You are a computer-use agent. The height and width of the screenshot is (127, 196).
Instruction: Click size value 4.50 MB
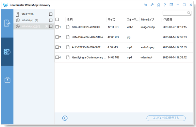(x=113, y=47)
